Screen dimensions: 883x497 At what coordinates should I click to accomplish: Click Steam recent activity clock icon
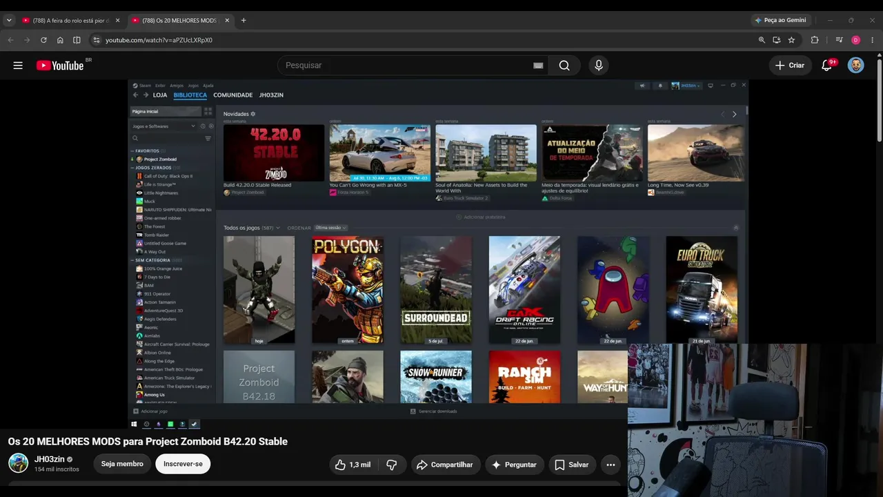point(203,126)
